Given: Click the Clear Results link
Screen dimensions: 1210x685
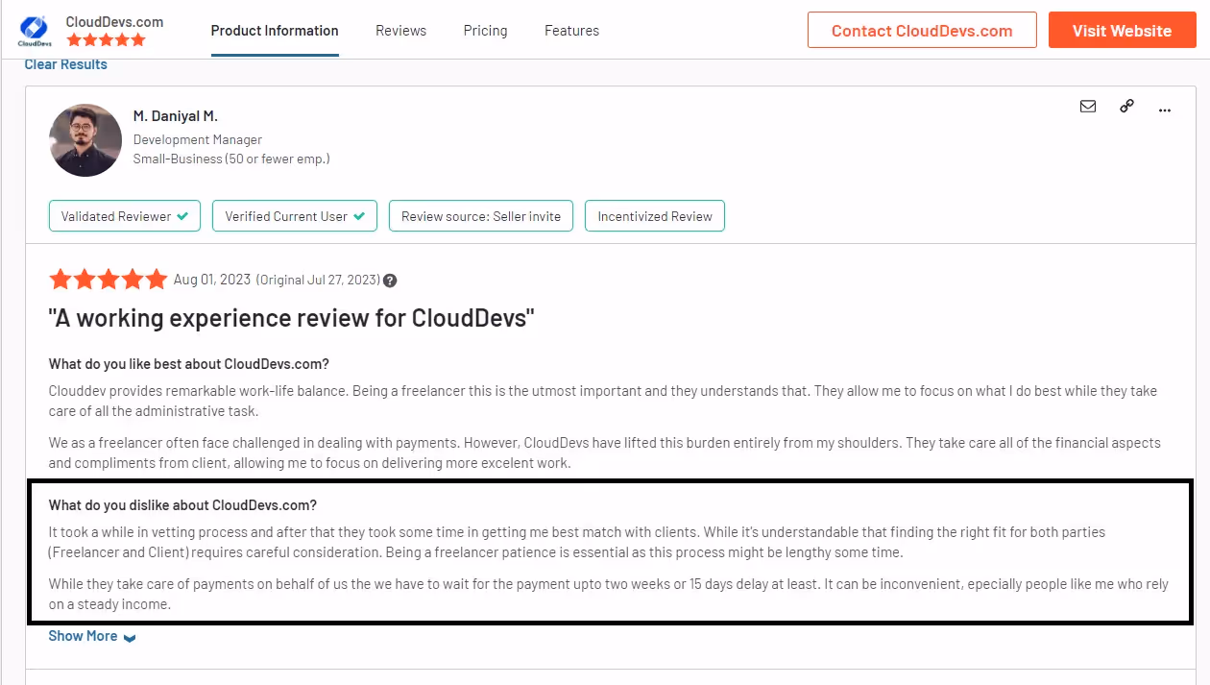Looking at the screenshot, I should (65, 64).
